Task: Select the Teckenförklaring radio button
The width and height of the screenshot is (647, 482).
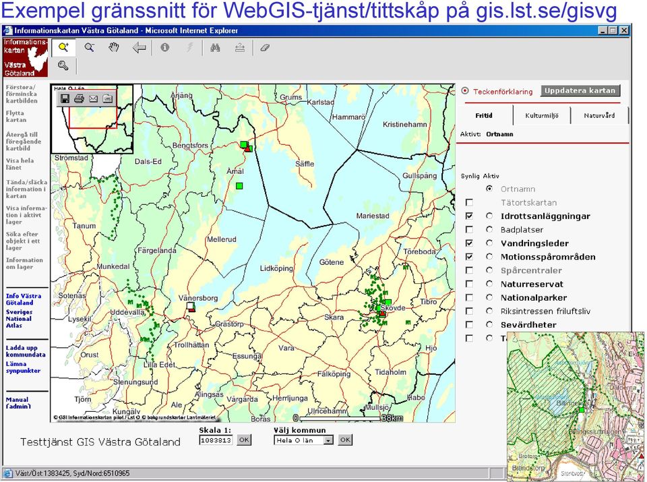Action: (x=465, y=91)
